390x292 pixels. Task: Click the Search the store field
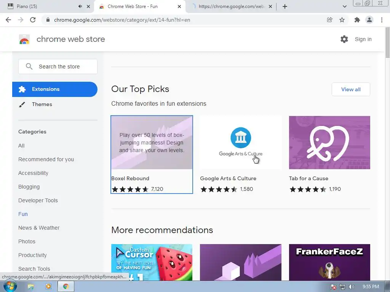click(x=58, y=67)
